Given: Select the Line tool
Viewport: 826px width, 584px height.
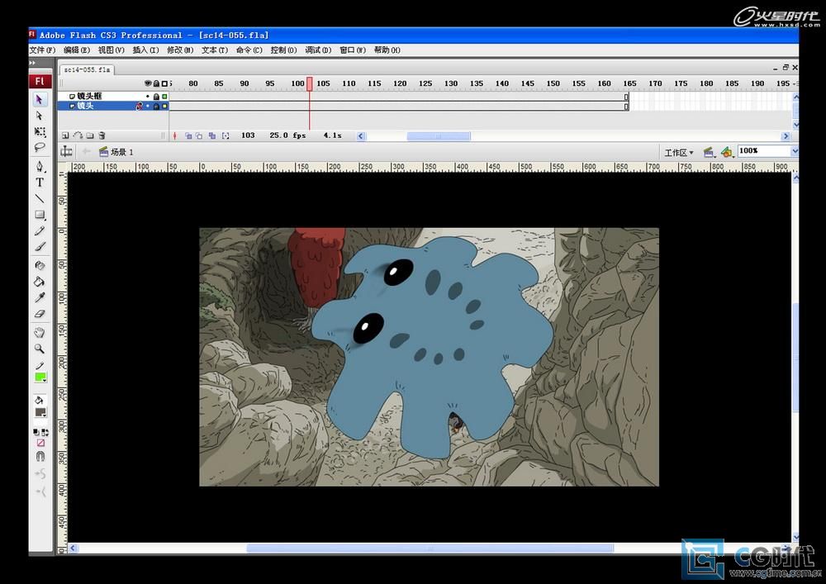Looking at the screenshot, I should click(40, 198).
